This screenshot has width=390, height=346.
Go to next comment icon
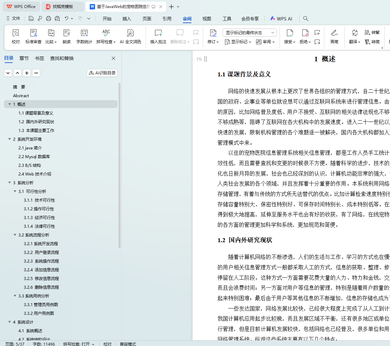coord(196,42)
